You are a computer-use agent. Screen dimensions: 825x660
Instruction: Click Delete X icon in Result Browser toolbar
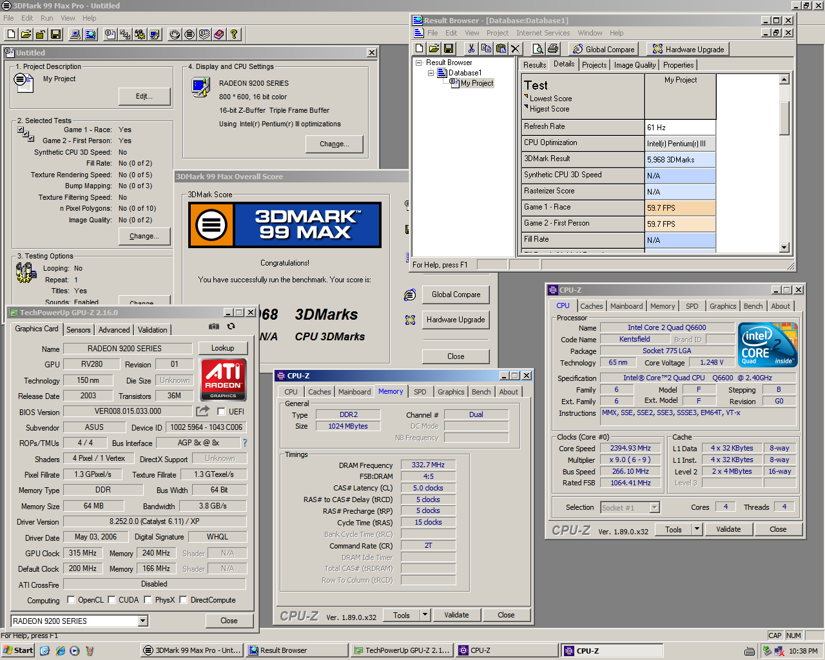tap(516, 48)
